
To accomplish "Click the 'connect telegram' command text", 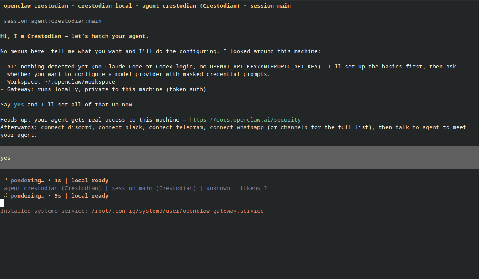I will pyautogui.click(x=176, y=127).
